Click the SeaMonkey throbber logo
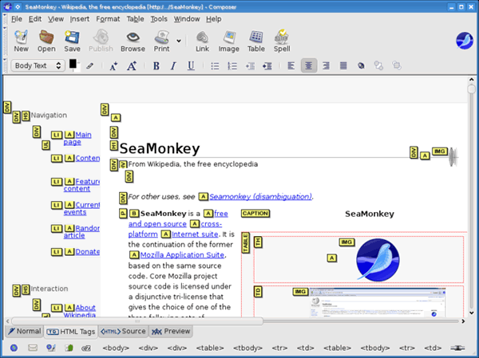The width and height of the screenshot is (479, 358). pyautogui.click(x=465, y=41)
